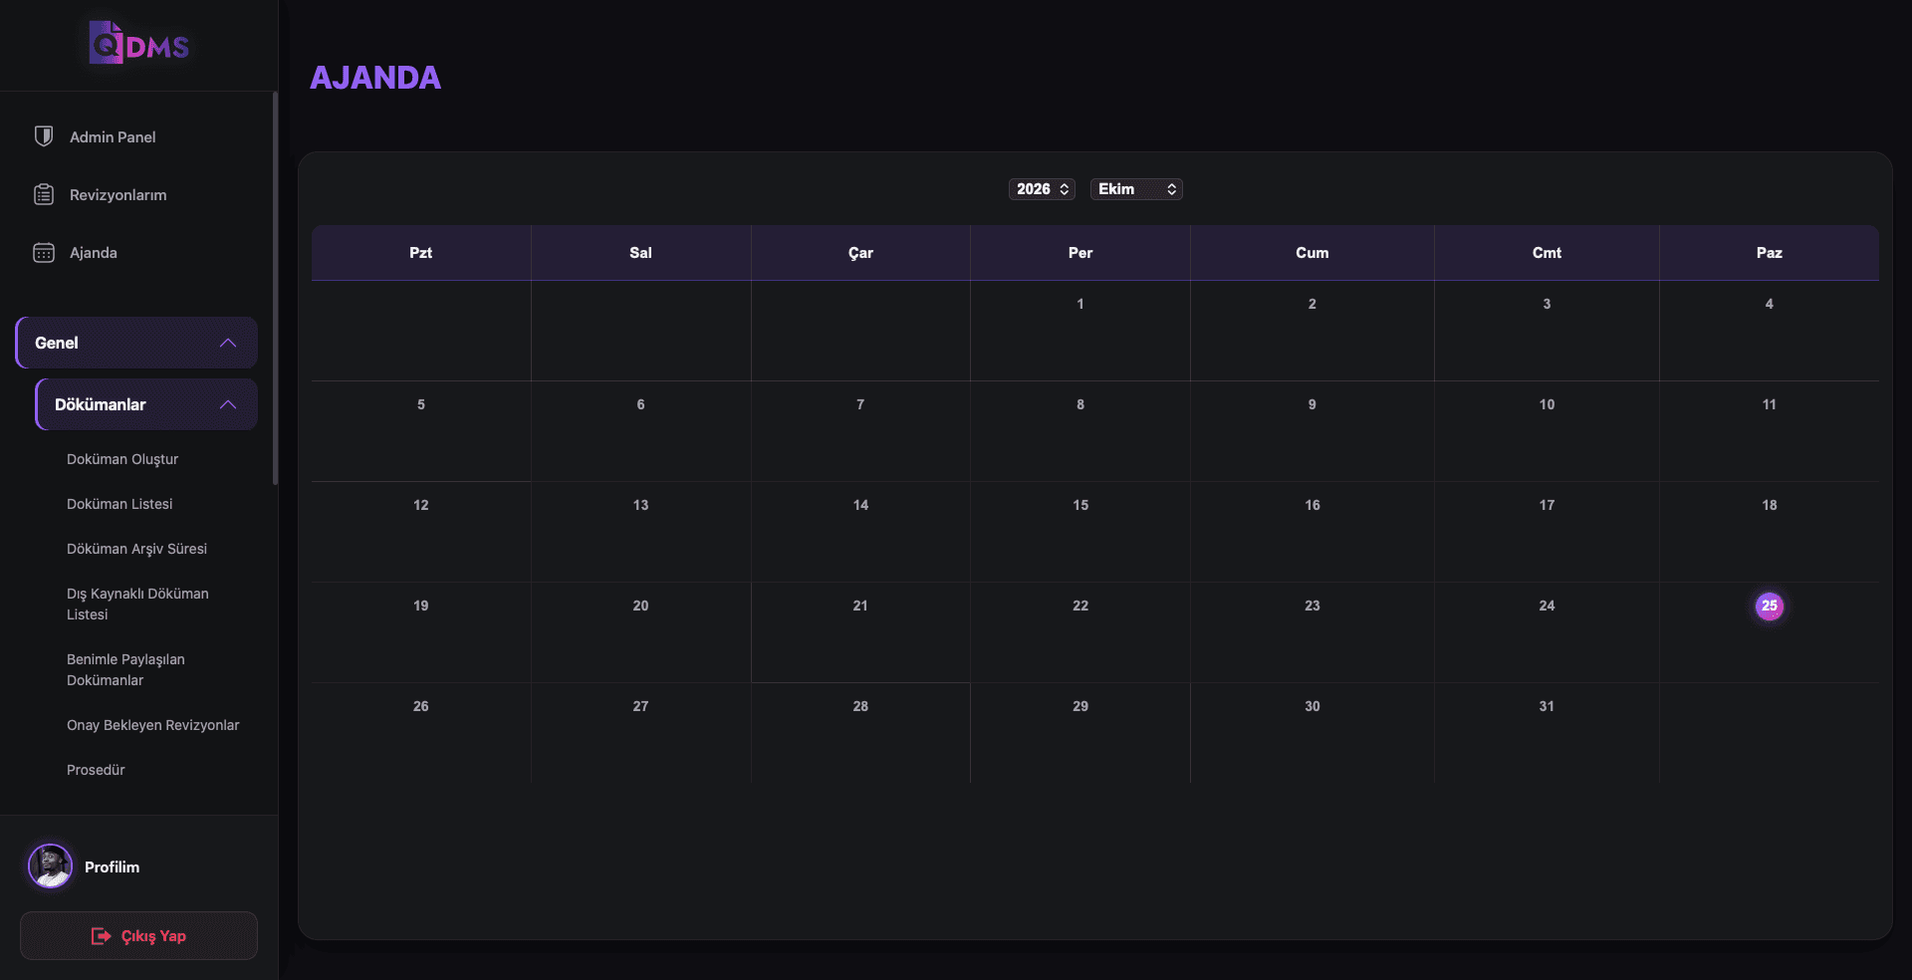Collapse the Genel section chevron
This screenshot has width=1912, height=980.
[228, 343]
